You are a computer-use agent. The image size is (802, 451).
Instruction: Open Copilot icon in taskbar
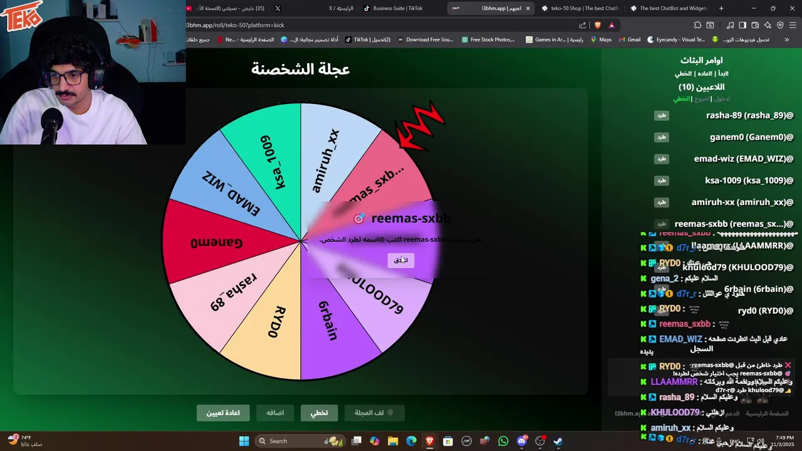pyautogui.click(x=375, y=441)
